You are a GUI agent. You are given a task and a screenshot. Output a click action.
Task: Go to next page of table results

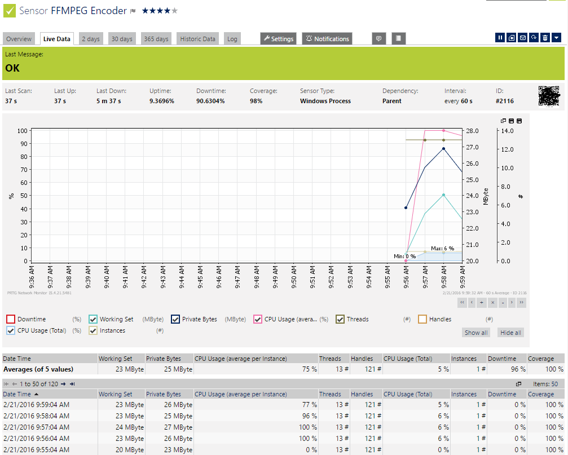pyautogui.click(x=63, y=384)
